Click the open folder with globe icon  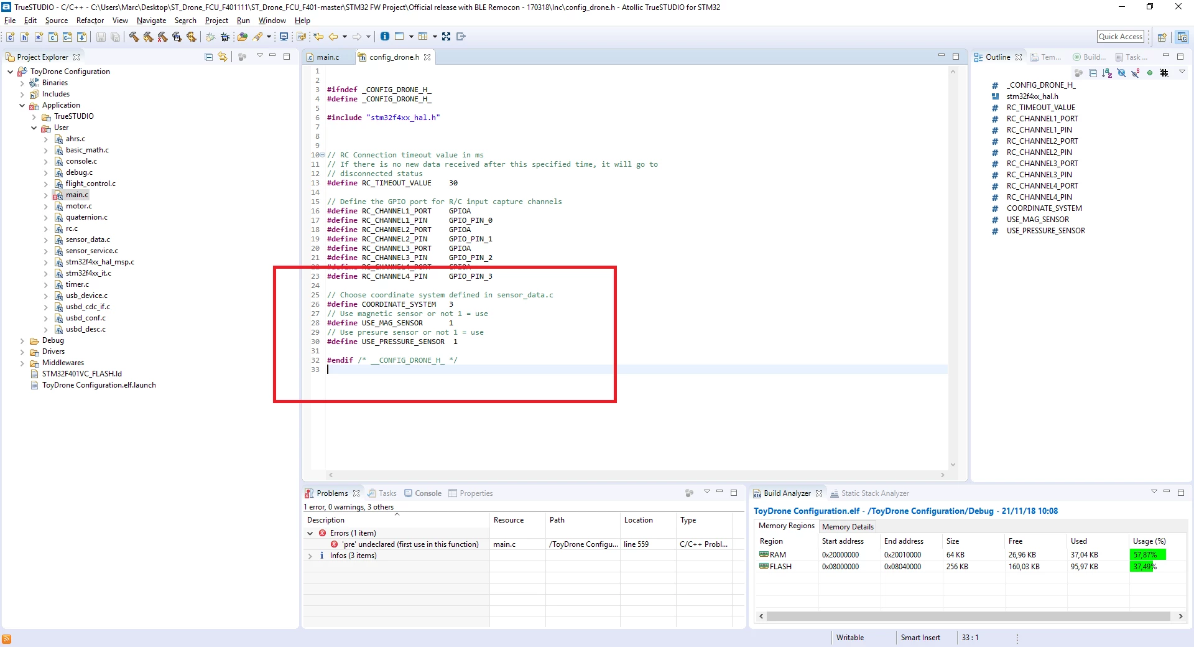pos(243,37)
